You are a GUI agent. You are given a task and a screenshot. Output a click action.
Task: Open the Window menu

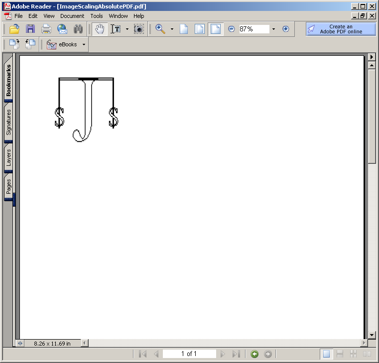pyautogui.click(x=118, y=16)
